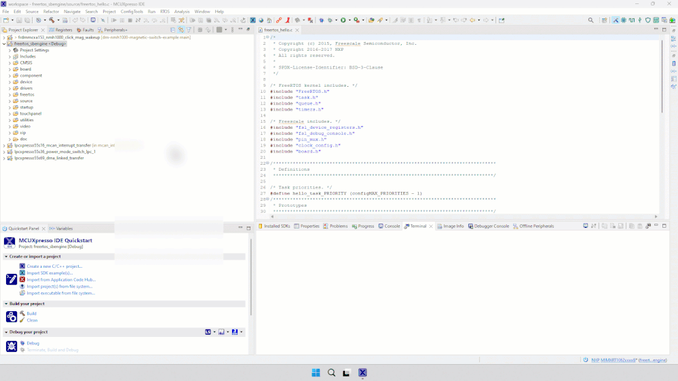Click the green Run toolbar button
The width and height of the screenshot is (678, 381).
pyautogui.click(x=343, y=20)
